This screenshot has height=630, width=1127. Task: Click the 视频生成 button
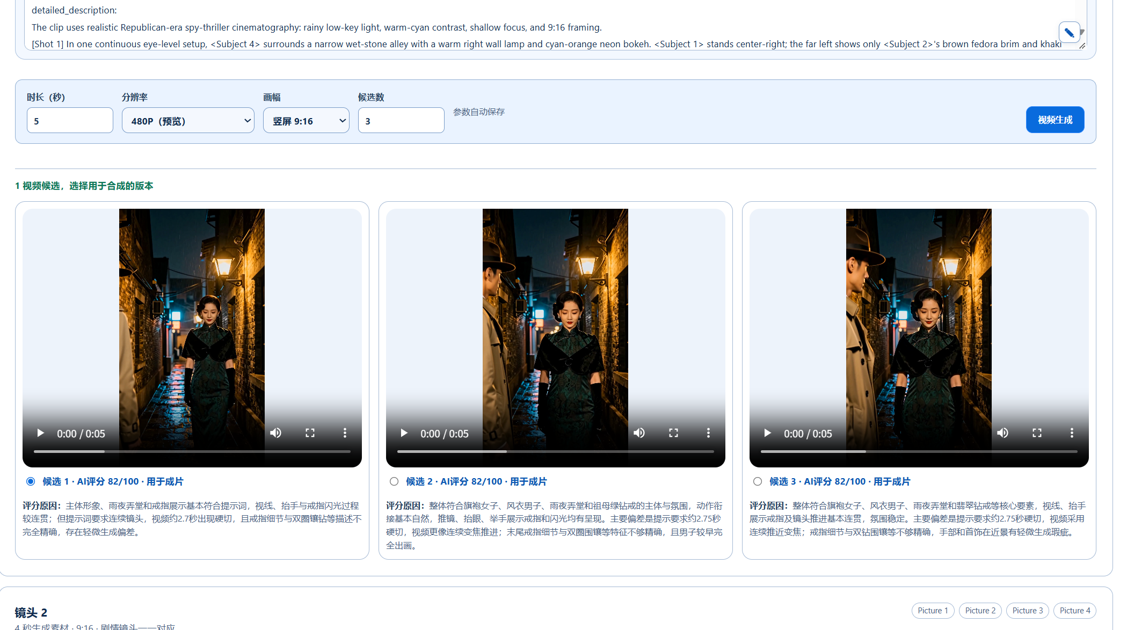coord(1055,120)
